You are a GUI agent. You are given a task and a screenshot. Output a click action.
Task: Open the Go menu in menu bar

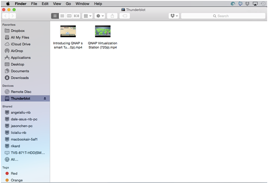(68, 3)
